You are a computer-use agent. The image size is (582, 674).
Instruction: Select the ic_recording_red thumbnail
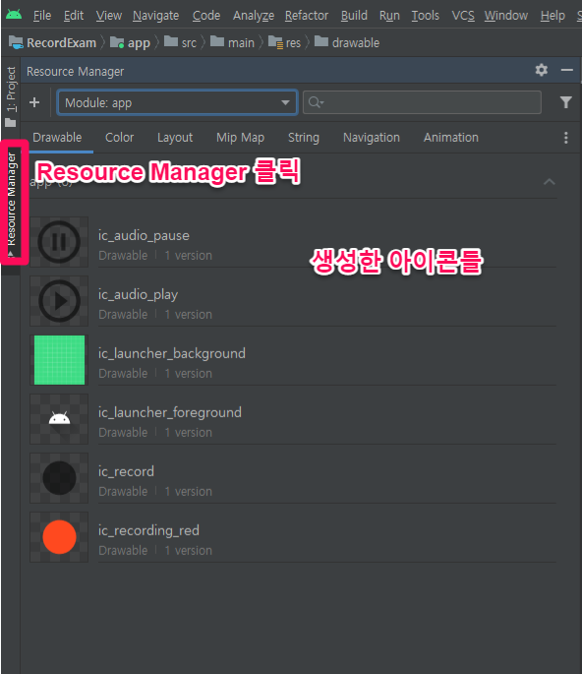click(x=59, y=537)
